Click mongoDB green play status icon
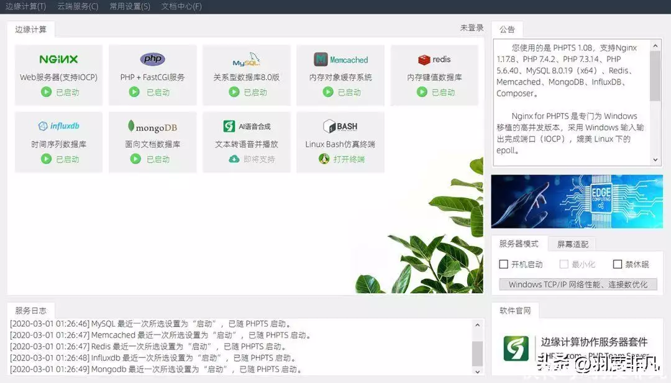 coord(135,159)
